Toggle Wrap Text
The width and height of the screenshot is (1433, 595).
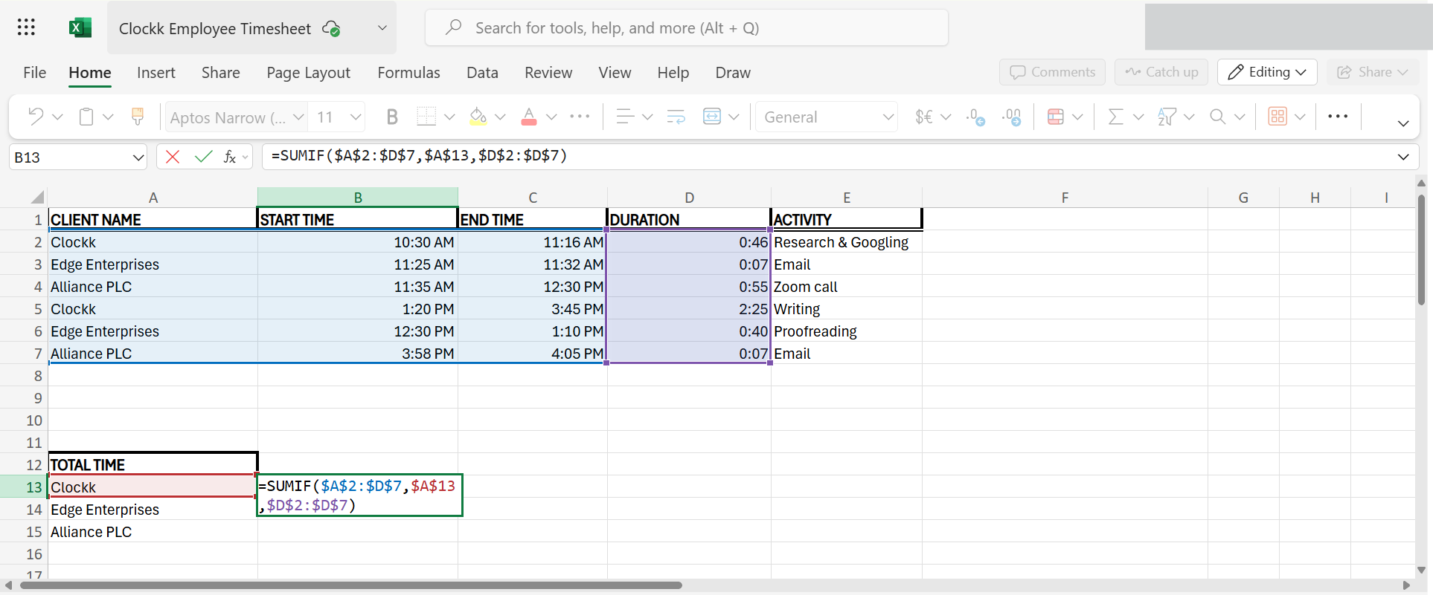coord(676,117)
